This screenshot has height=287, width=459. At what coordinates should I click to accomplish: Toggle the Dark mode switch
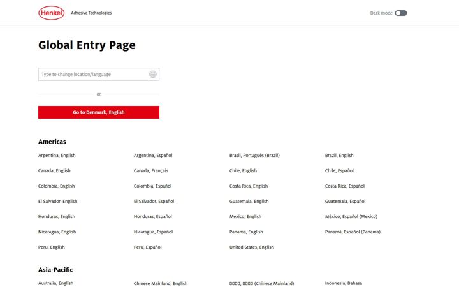[401, 13]
